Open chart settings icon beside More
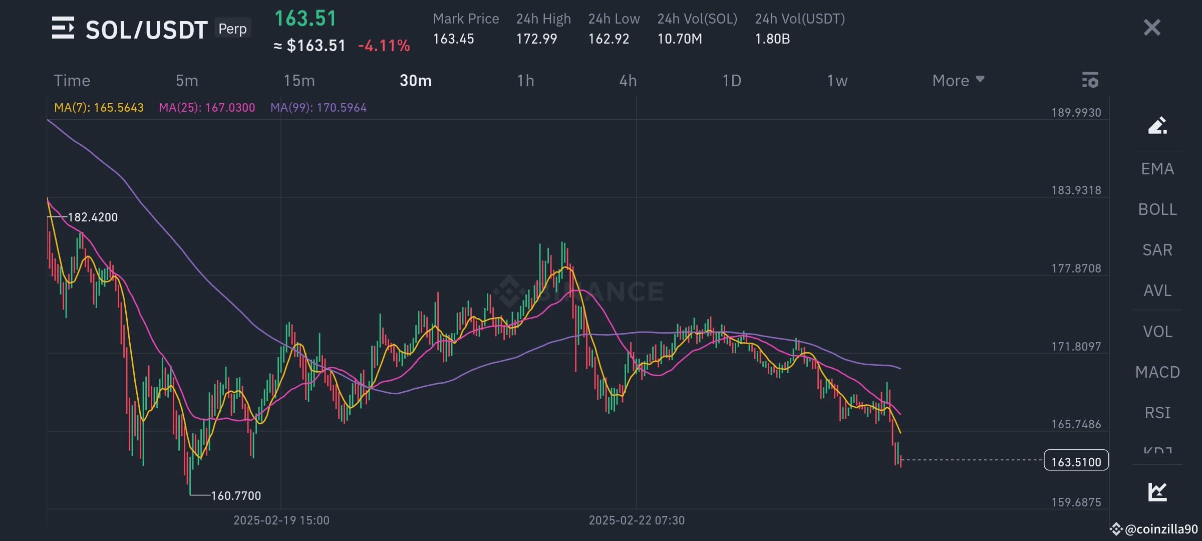 coord(1090,80)
